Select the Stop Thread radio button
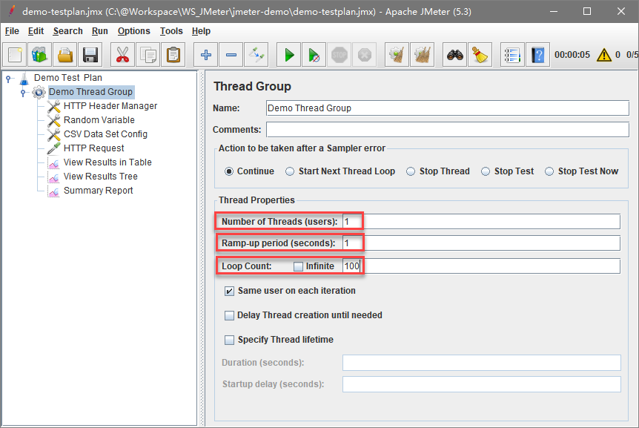Screen dimensions: 639x428 click(x=411, y=171)
